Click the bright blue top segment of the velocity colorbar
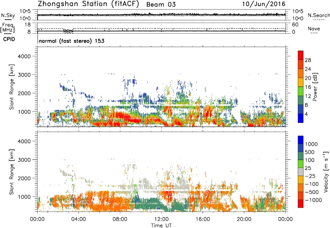330x228 pixels. coord(301,140)
